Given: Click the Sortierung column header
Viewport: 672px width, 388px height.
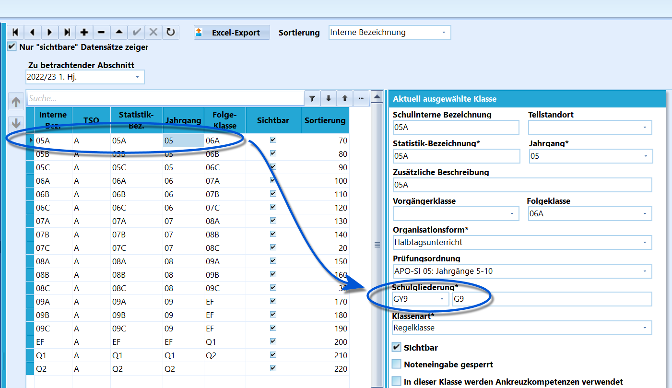Looking at the screenshot, I should [x=325, y=120].
